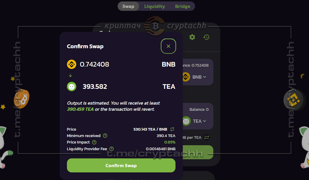Switch to the Liquidity tab
The image size is (309, 180).
pos(154,6)
